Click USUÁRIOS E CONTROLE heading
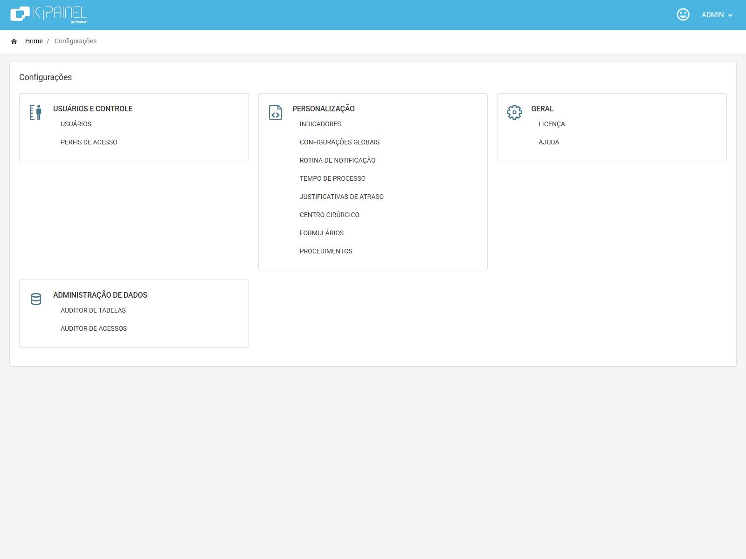 tap(93, 109)
